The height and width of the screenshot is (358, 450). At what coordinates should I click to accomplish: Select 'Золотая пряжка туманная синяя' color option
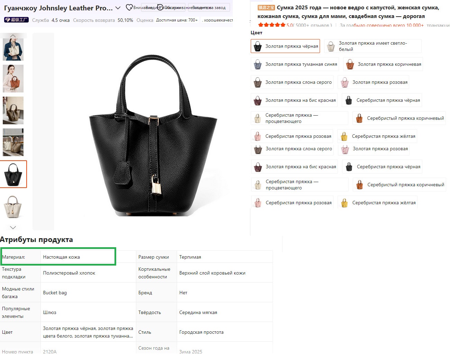point(295,64)
